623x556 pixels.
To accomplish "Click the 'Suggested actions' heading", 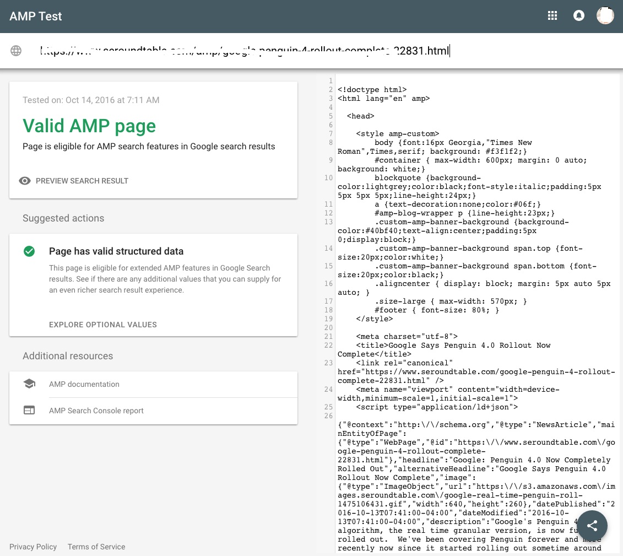I will click(63, 218).
